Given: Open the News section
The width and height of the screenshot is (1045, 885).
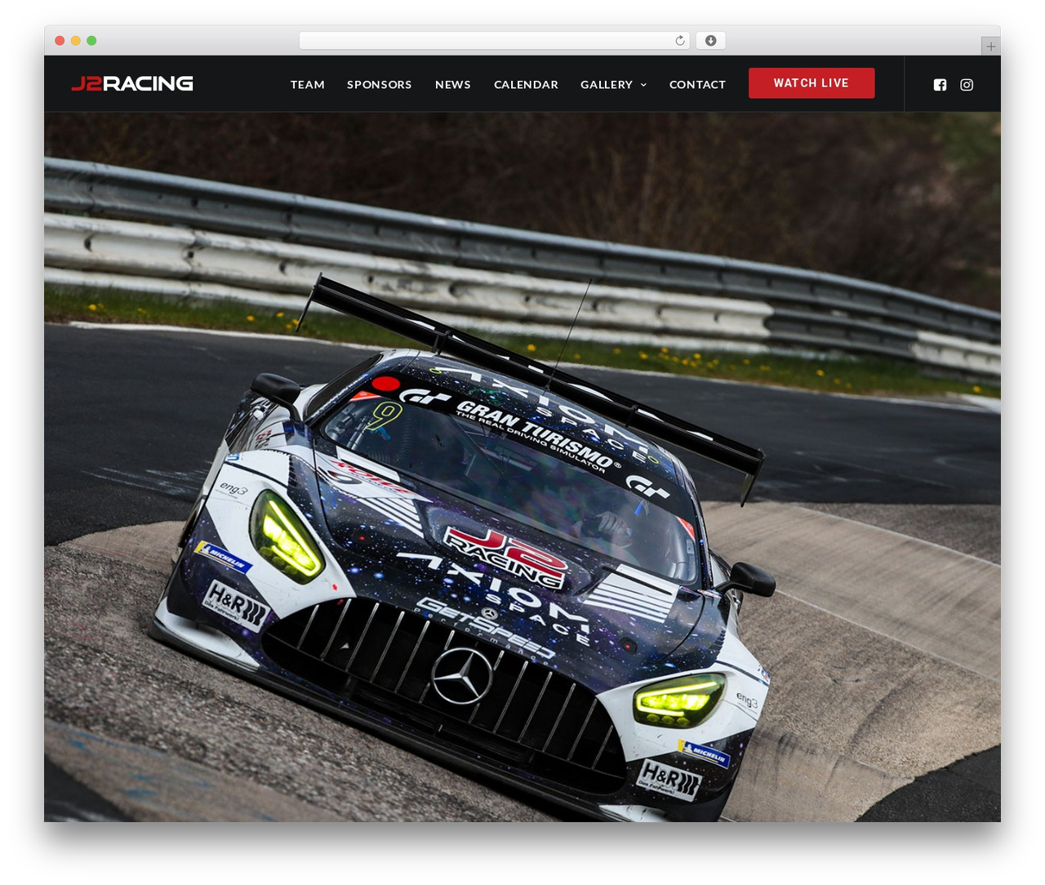Looking at the screenshot, I should point(453,84).
